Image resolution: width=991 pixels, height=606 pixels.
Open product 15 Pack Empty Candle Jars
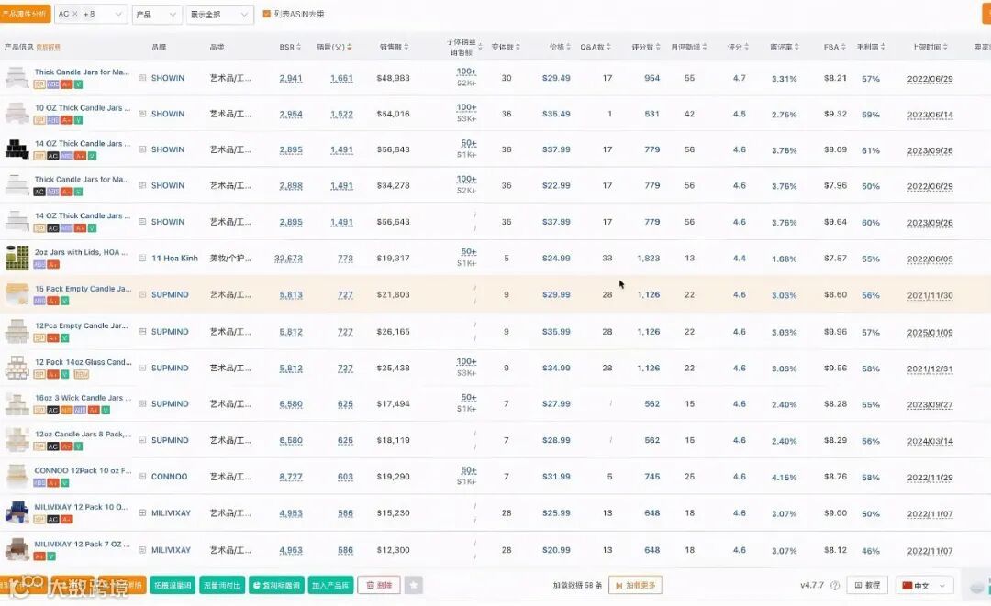83,289
